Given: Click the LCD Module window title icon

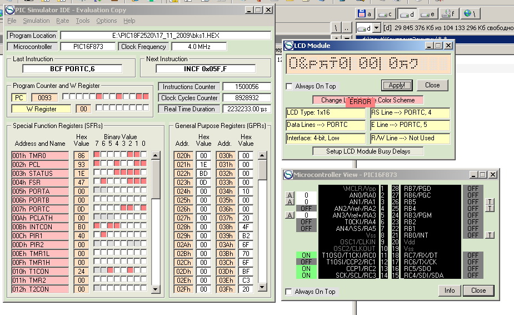Looking at the screenshot, I should coord(289,46).
